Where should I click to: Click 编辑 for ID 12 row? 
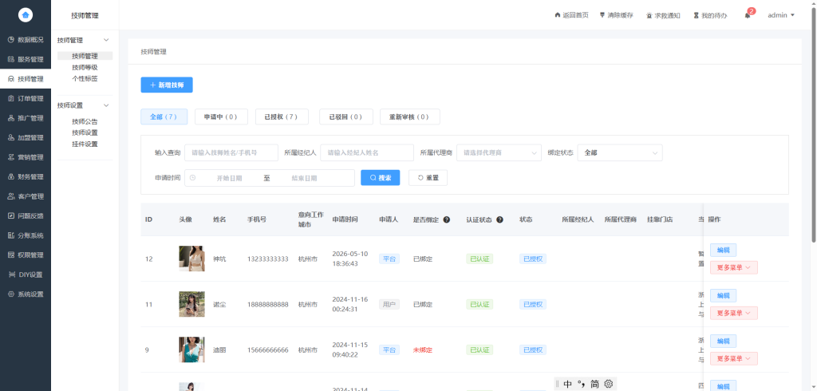723,251
